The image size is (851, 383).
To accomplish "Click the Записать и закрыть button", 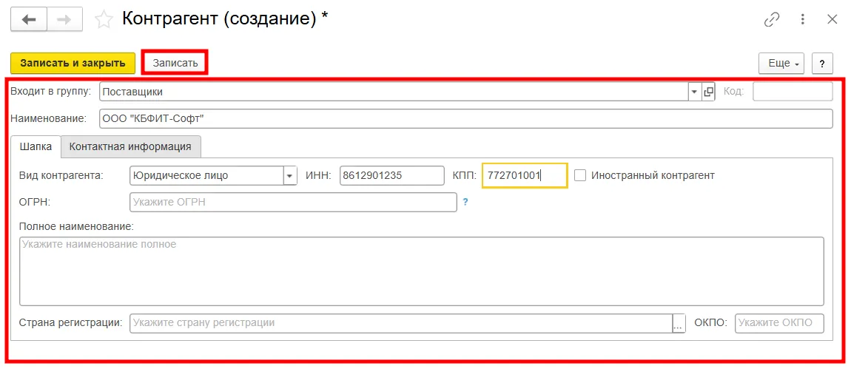I will point(73,63).
